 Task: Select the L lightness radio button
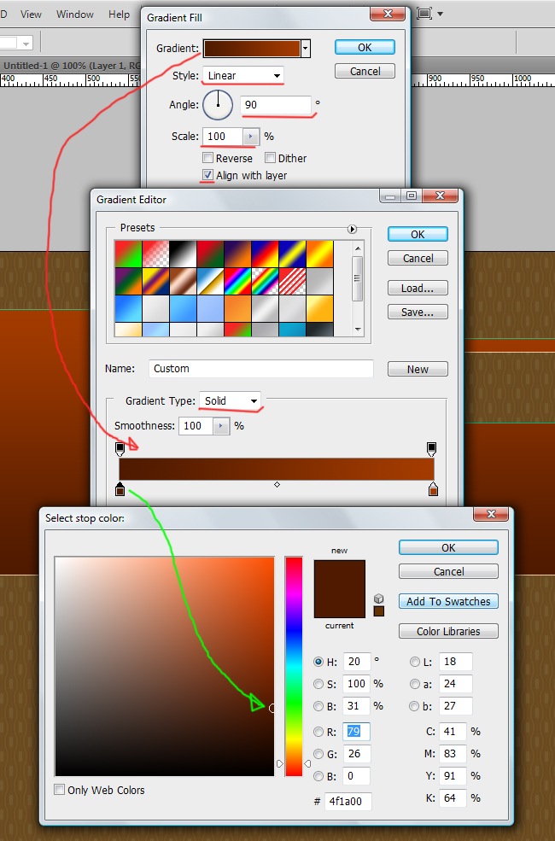tap(414, 662)
